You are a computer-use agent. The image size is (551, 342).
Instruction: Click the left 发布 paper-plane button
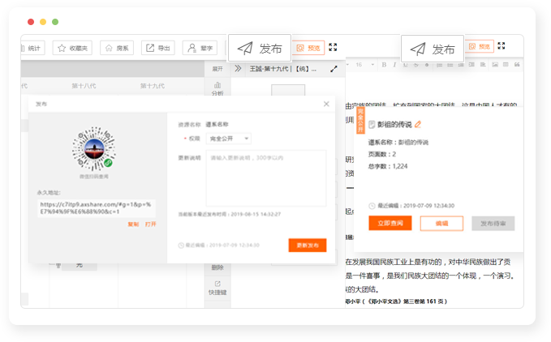260,49
